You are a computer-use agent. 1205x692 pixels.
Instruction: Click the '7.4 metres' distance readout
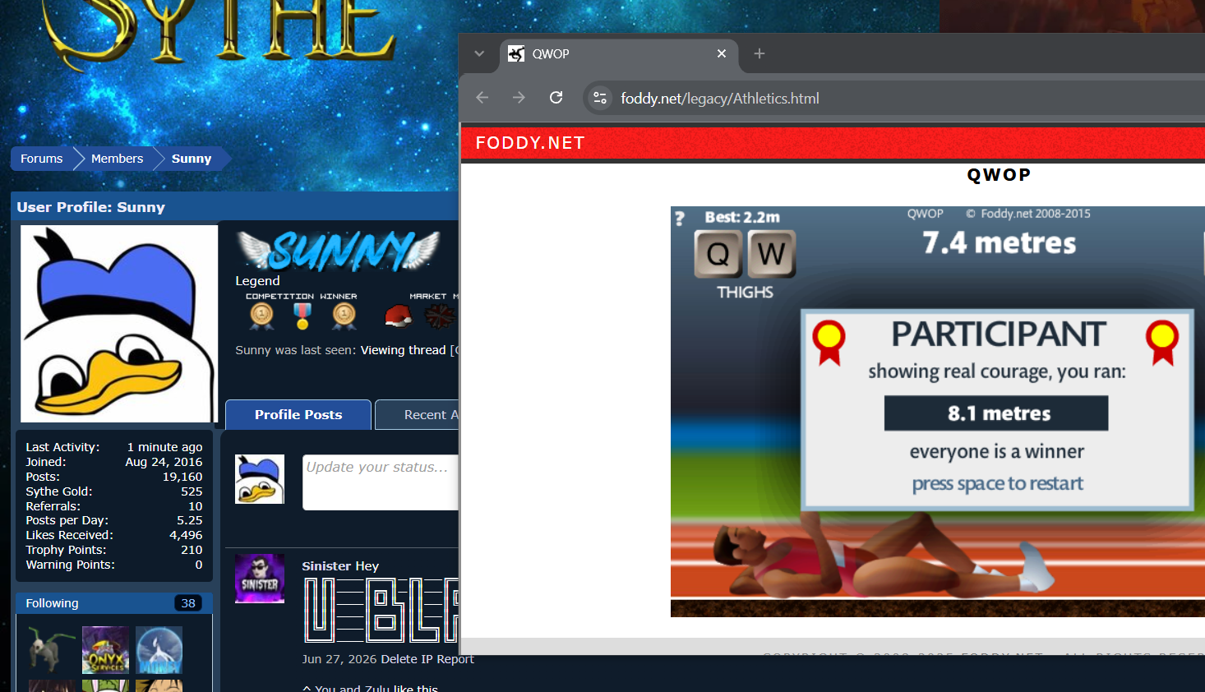1000,243
